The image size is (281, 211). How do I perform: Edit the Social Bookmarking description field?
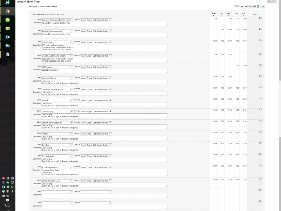click(104, 71)
